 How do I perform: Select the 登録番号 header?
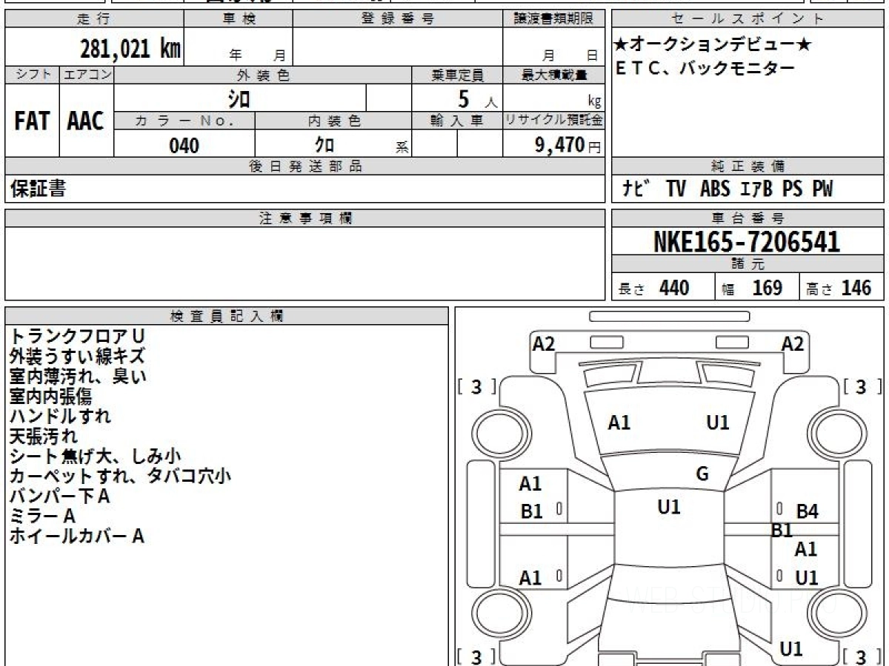point(398,19)
